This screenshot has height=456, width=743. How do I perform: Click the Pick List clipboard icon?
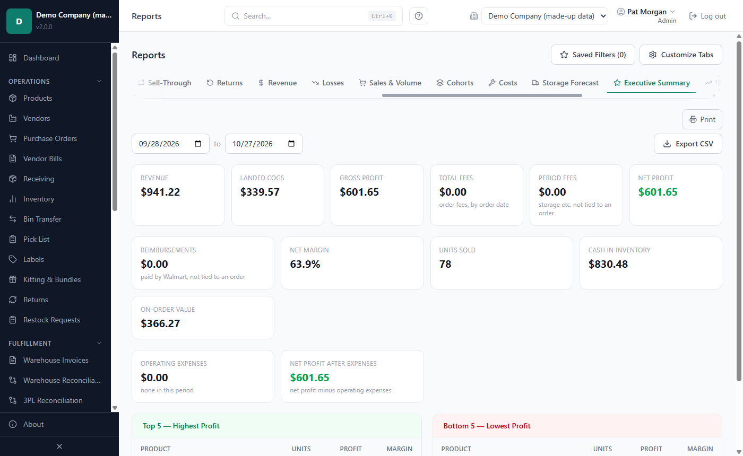coord(13,239)
